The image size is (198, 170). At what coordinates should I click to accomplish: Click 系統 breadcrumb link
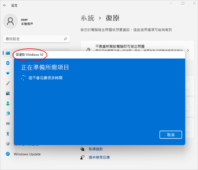tap(87, 18)
